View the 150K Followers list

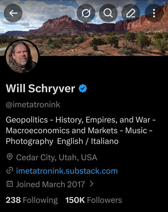pos(94,200)
